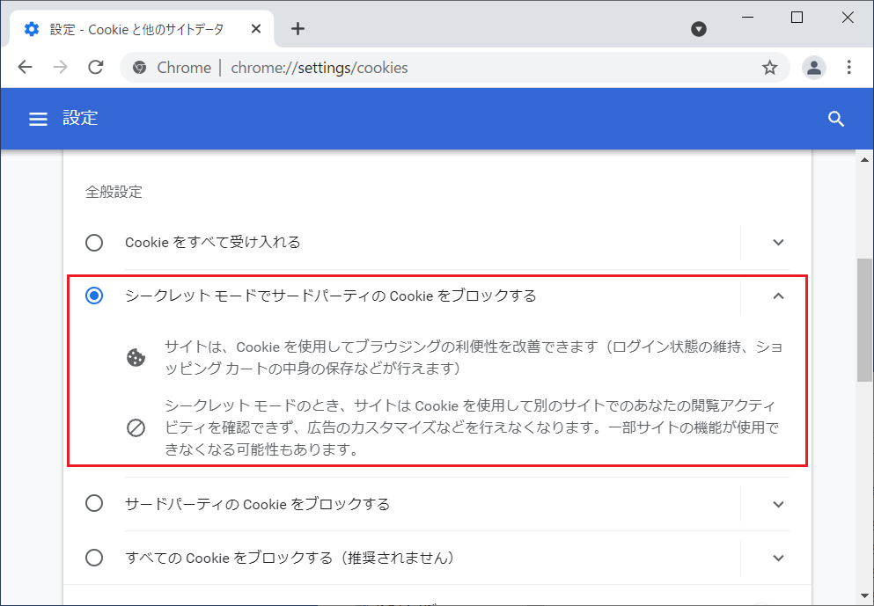Minimize the Chrome window
This screenshot has height=606, width=874.
coord(747,18)
